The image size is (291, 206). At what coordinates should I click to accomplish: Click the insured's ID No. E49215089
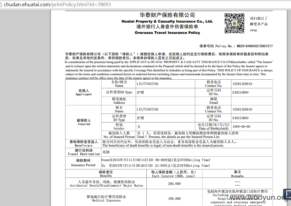tap(240, 118)
